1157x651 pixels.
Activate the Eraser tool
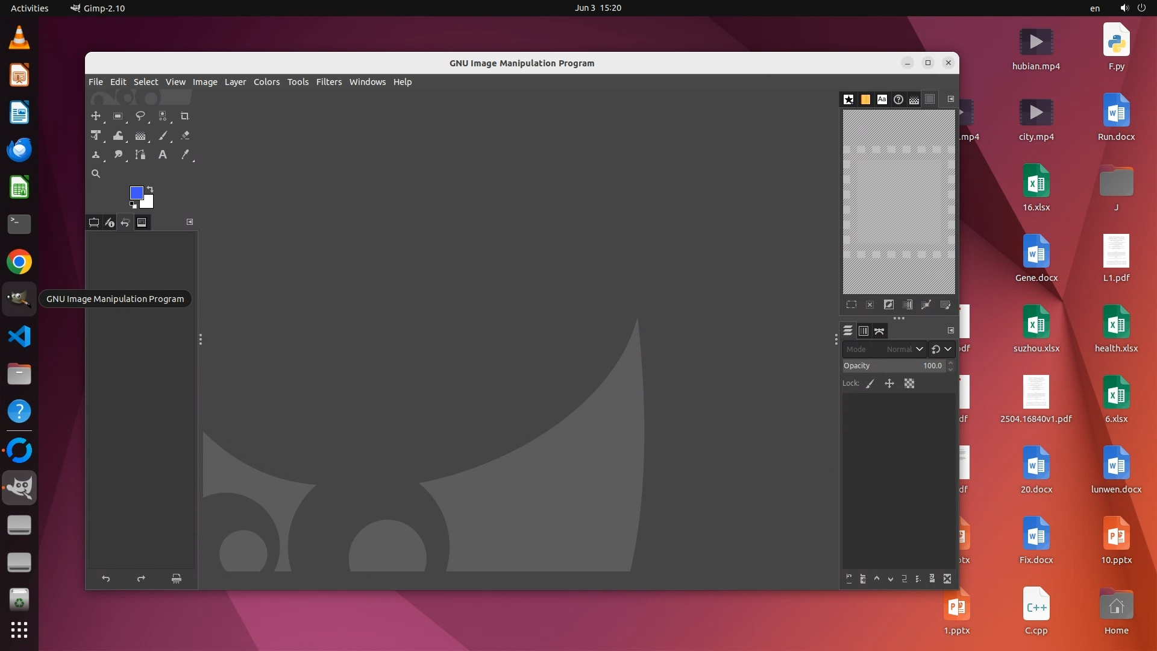(184, 136)
